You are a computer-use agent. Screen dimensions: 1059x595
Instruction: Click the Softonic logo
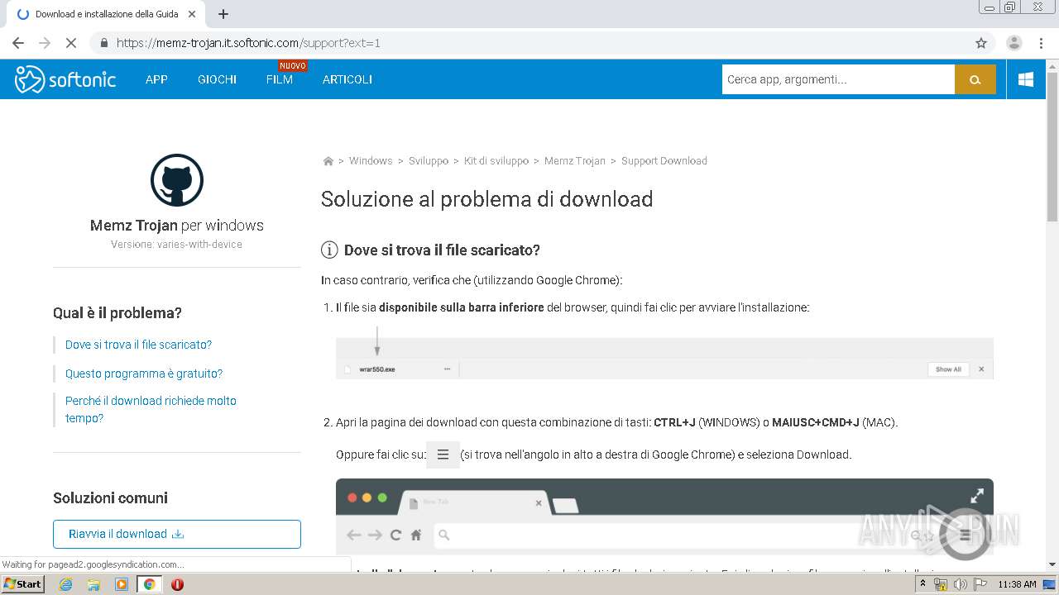(x=65, y=79)
